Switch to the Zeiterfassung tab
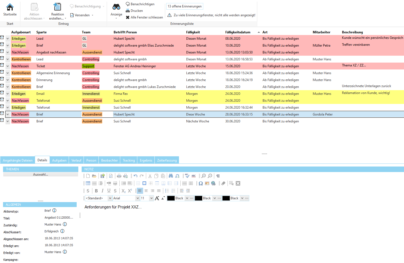The width and height of the screenshot is (404, 263). coord(167,160)
